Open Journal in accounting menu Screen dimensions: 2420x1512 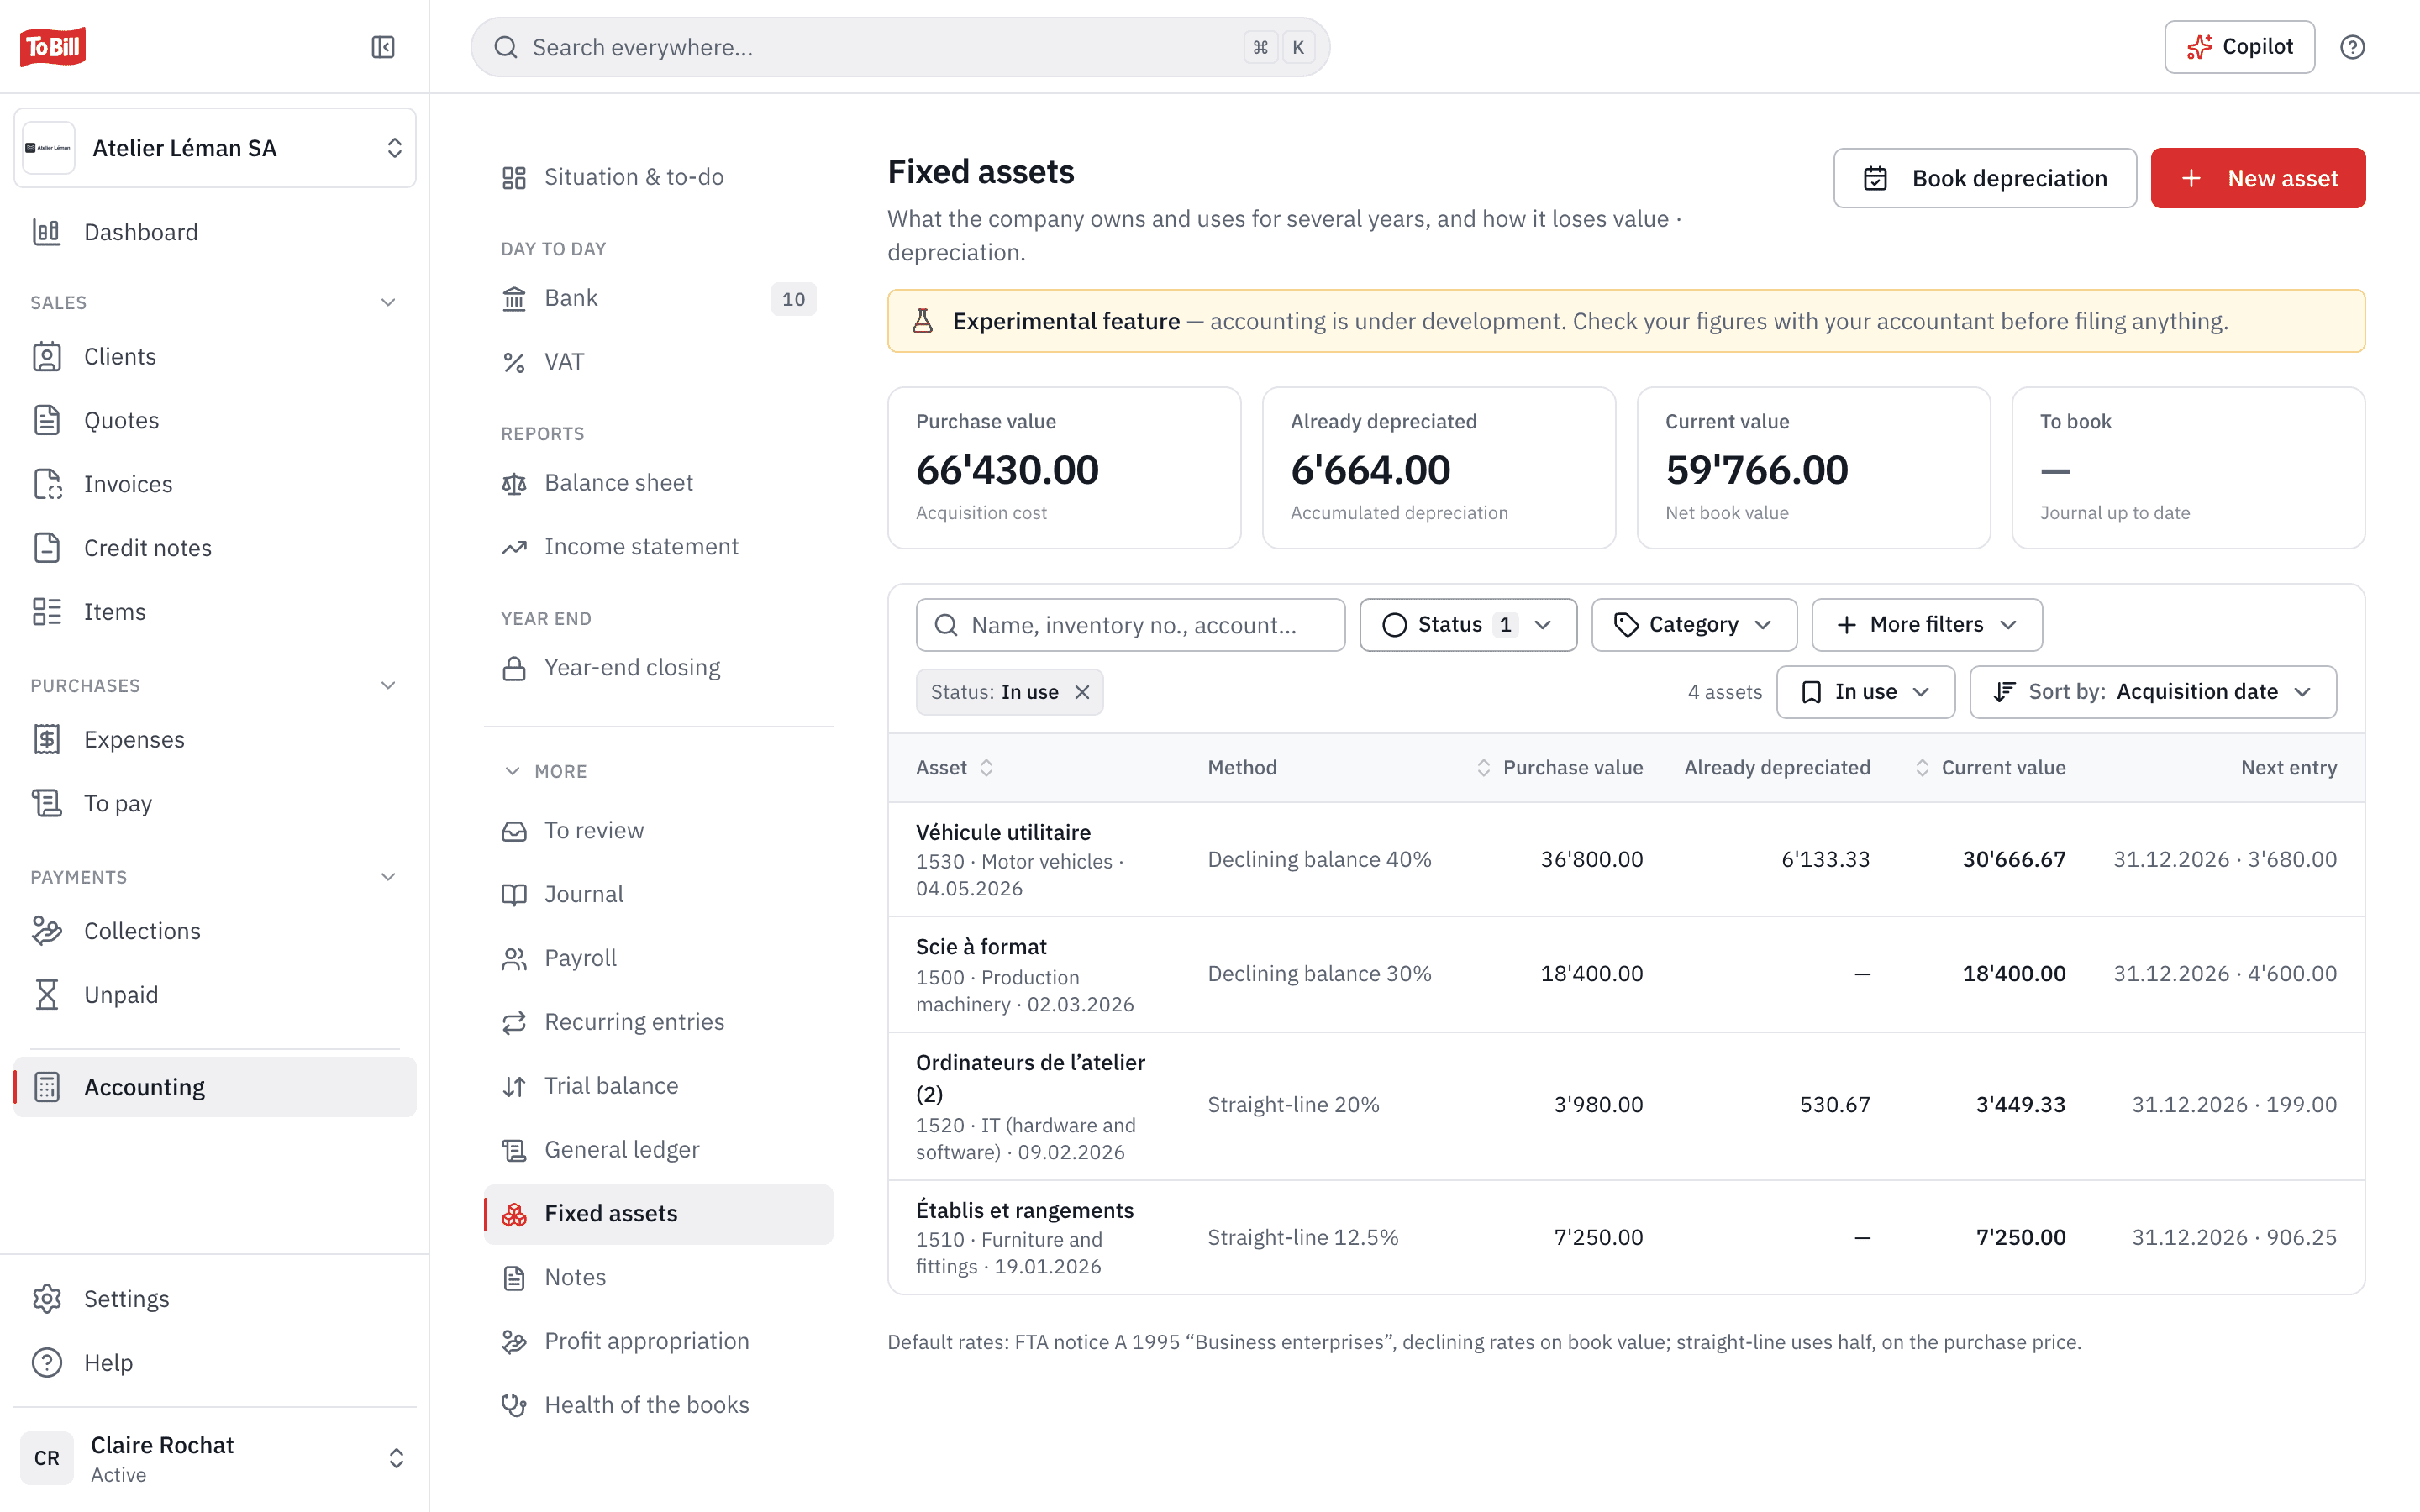[x=658, y=894]
